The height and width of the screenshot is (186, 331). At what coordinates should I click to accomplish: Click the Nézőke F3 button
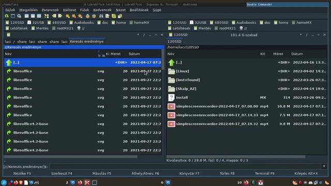(x=22, y=174)
